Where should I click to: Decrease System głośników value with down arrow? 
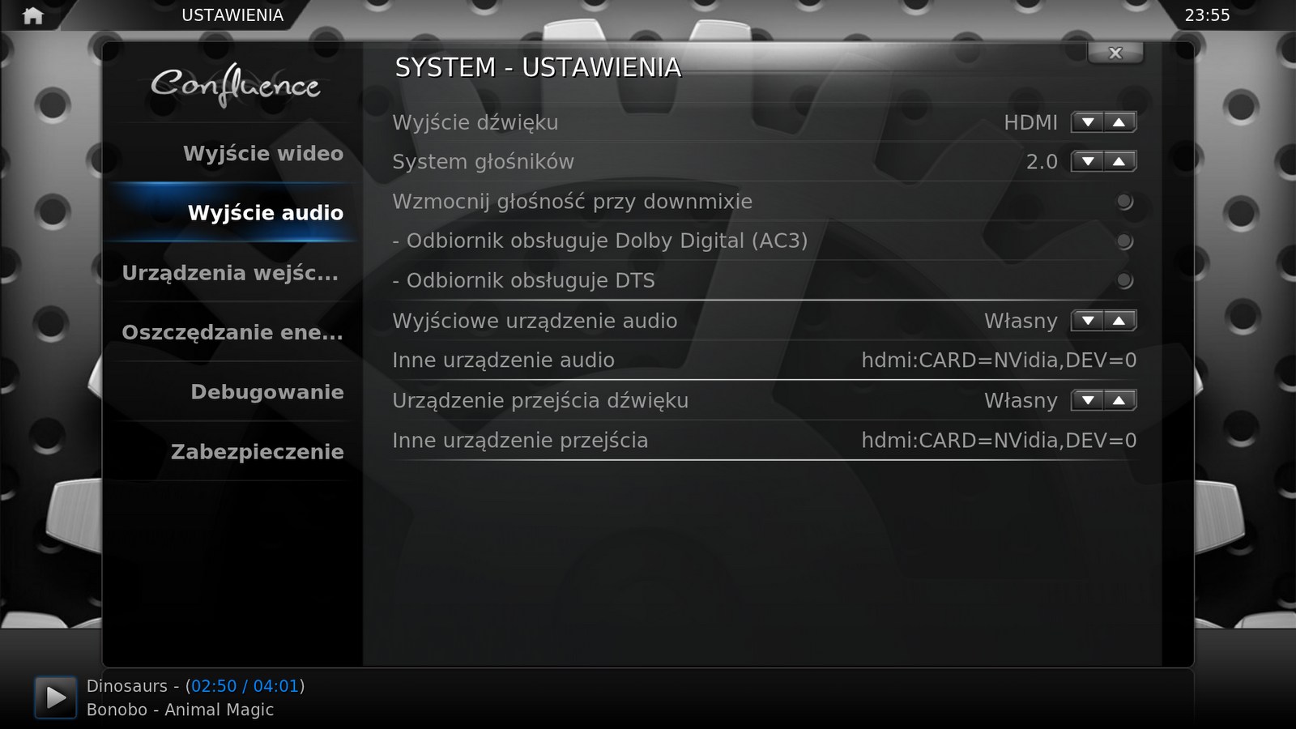[1088, 161]
